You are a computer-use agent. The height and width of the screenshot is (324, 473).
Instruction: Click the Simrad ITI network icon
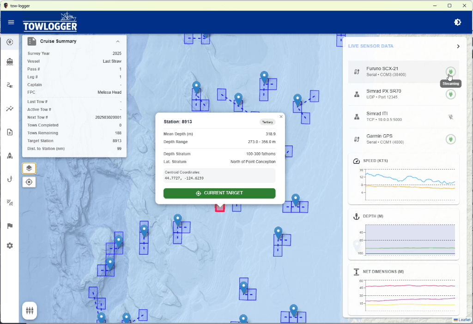tap(357, 117)
